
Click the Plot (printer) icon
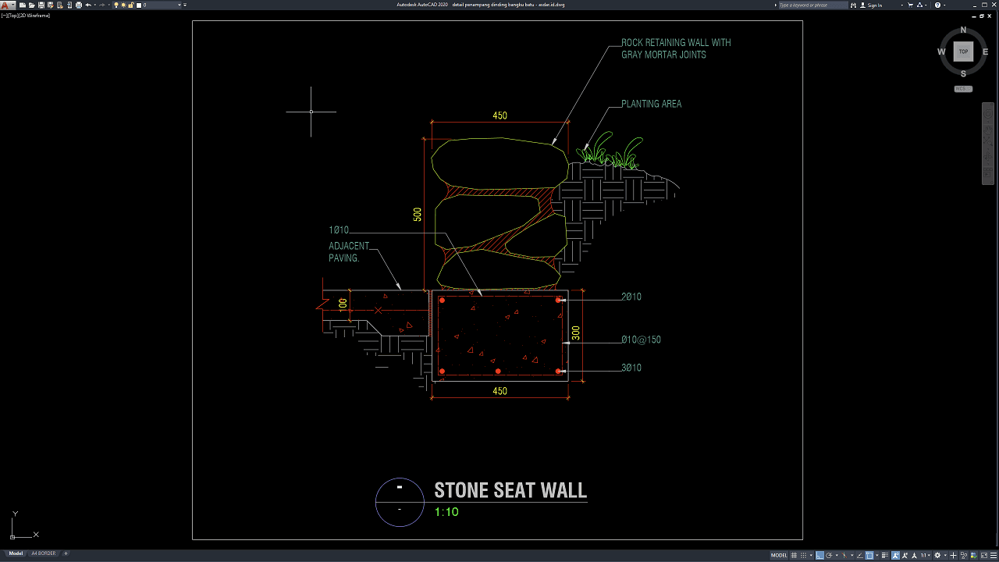click(x=79, y=5)
